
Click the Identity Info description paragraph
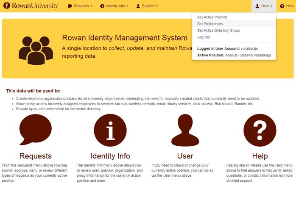point(110,173)
